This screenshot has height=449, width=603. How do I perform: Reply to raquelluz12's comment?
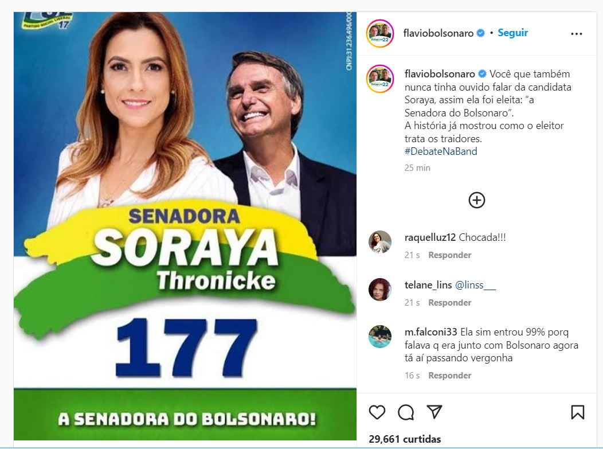(449, 255)
